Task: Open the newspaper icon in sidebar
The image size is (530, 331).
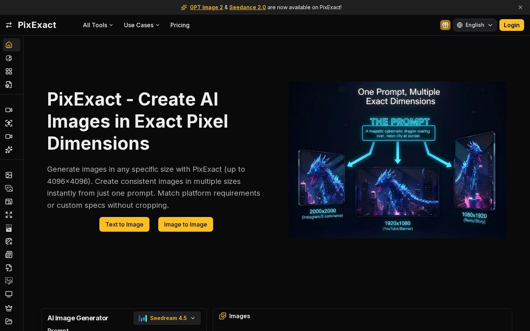Action: pos(9,255)
